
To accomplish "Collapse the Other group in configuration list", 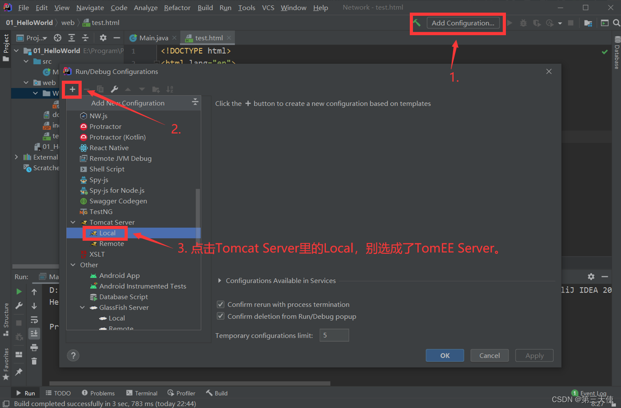I will coord(73,265).
